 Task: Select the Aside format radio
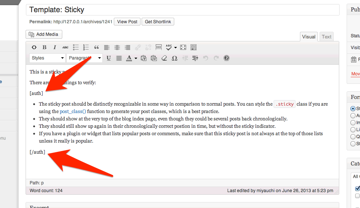[x=353, y=116]
